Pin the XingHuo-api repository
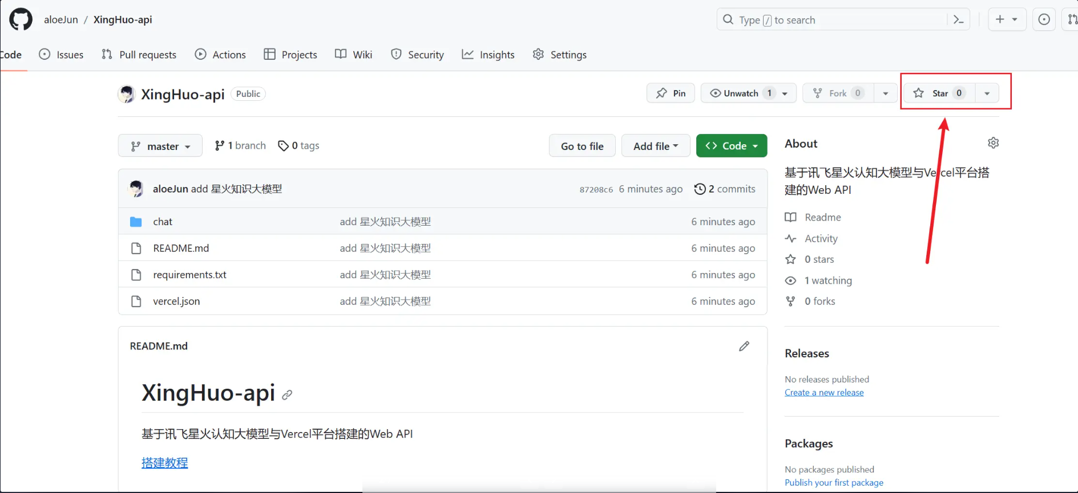This screenshot has height=493, width=1078. coord(671,93)
